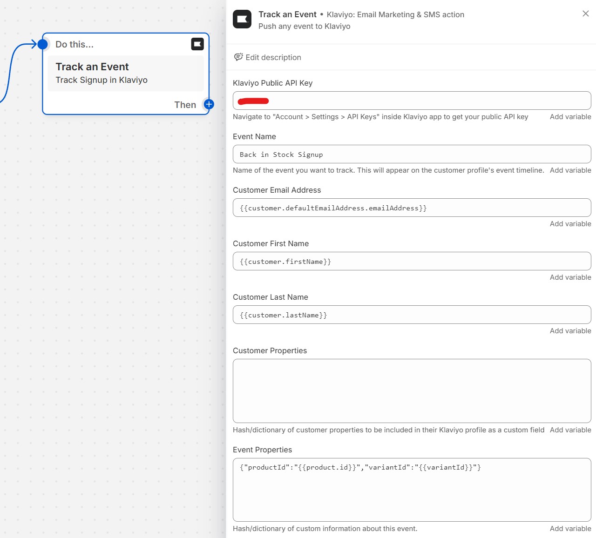This screenshot has height=538, width=596.
Task: Click the Klaviyo icon on the action card
Action: [x=197, y=44]
